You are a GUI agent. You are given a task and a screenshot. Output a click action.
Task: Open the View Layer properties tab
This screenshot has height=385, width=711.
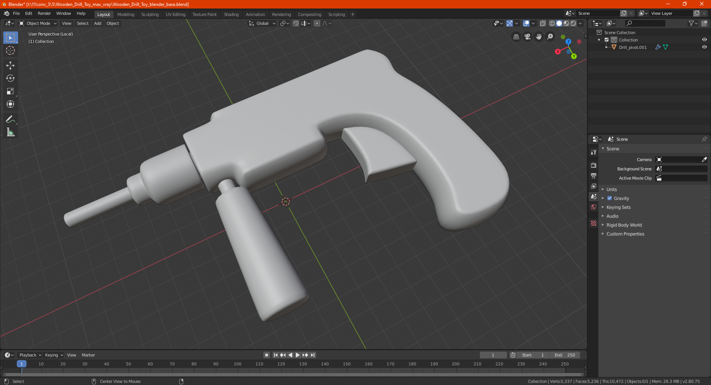594,186
